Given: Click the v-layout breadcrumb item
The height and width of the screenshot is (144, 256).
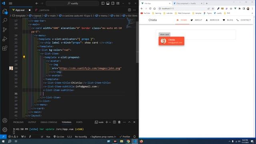Looking at the screenshot, I should click(x=35, y=16).
